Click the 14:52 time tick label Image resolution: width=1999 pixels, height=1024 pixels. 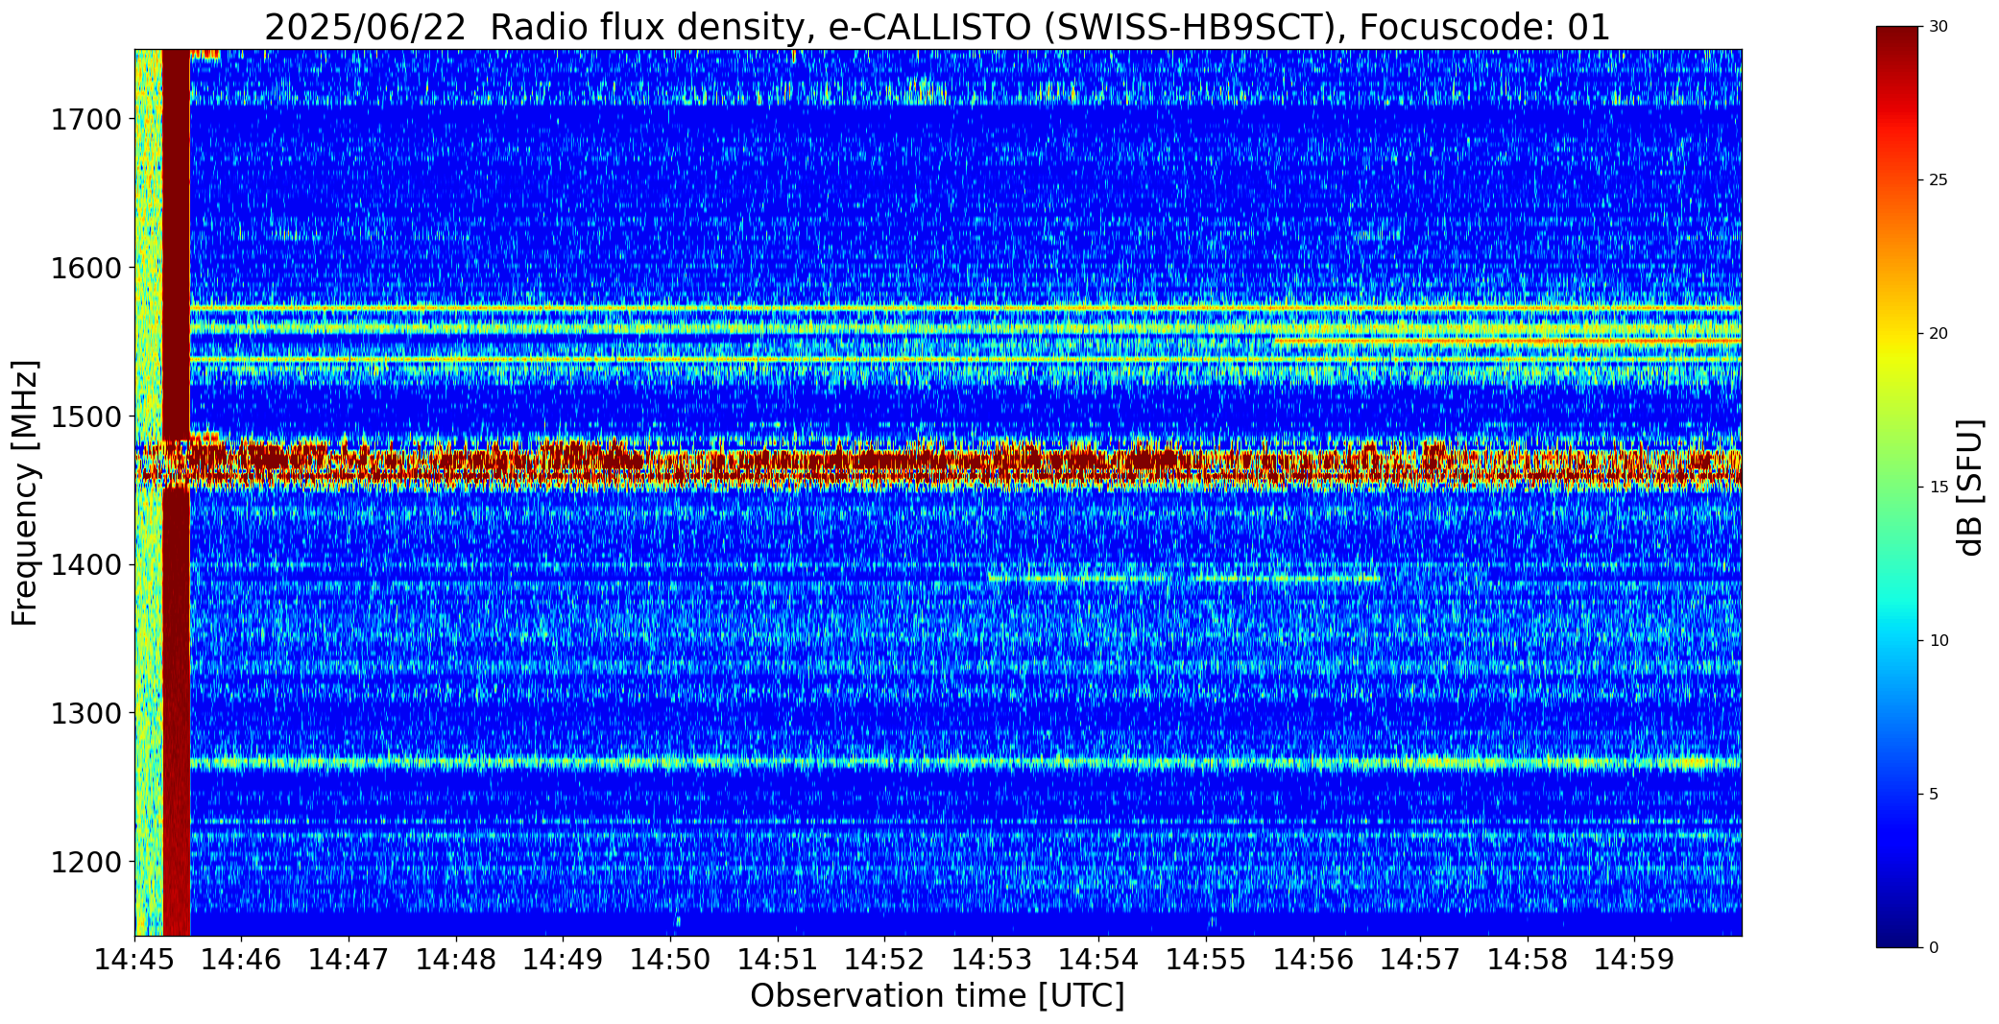[884, 959]
